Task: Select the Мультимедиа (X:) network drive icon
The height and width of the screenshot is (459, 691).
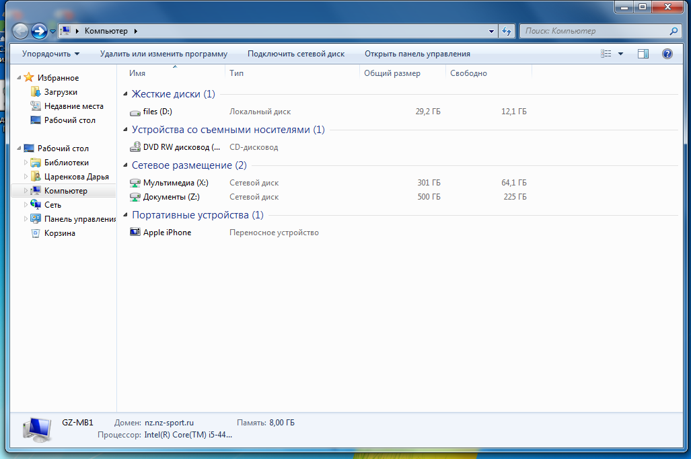Action: coord(135,183)
